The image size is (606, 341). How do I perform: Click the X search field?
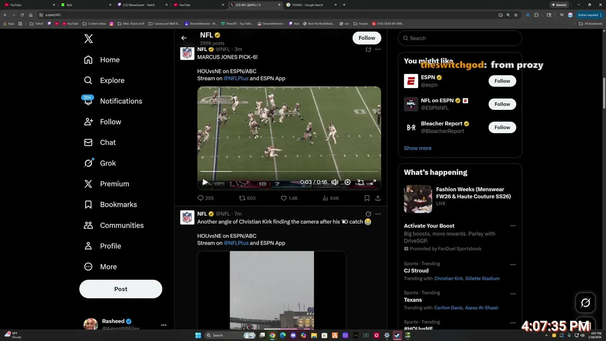(x=460, y=38)
